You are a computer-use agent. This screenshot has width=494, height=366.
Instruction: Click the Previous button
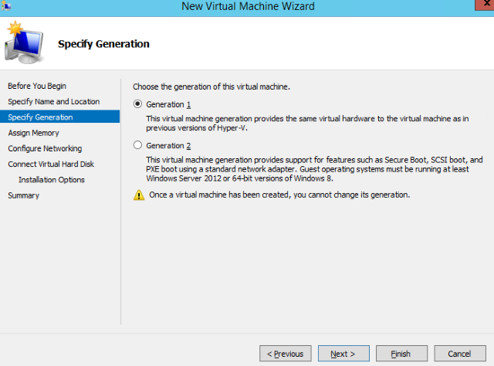(x=286, y=354)
